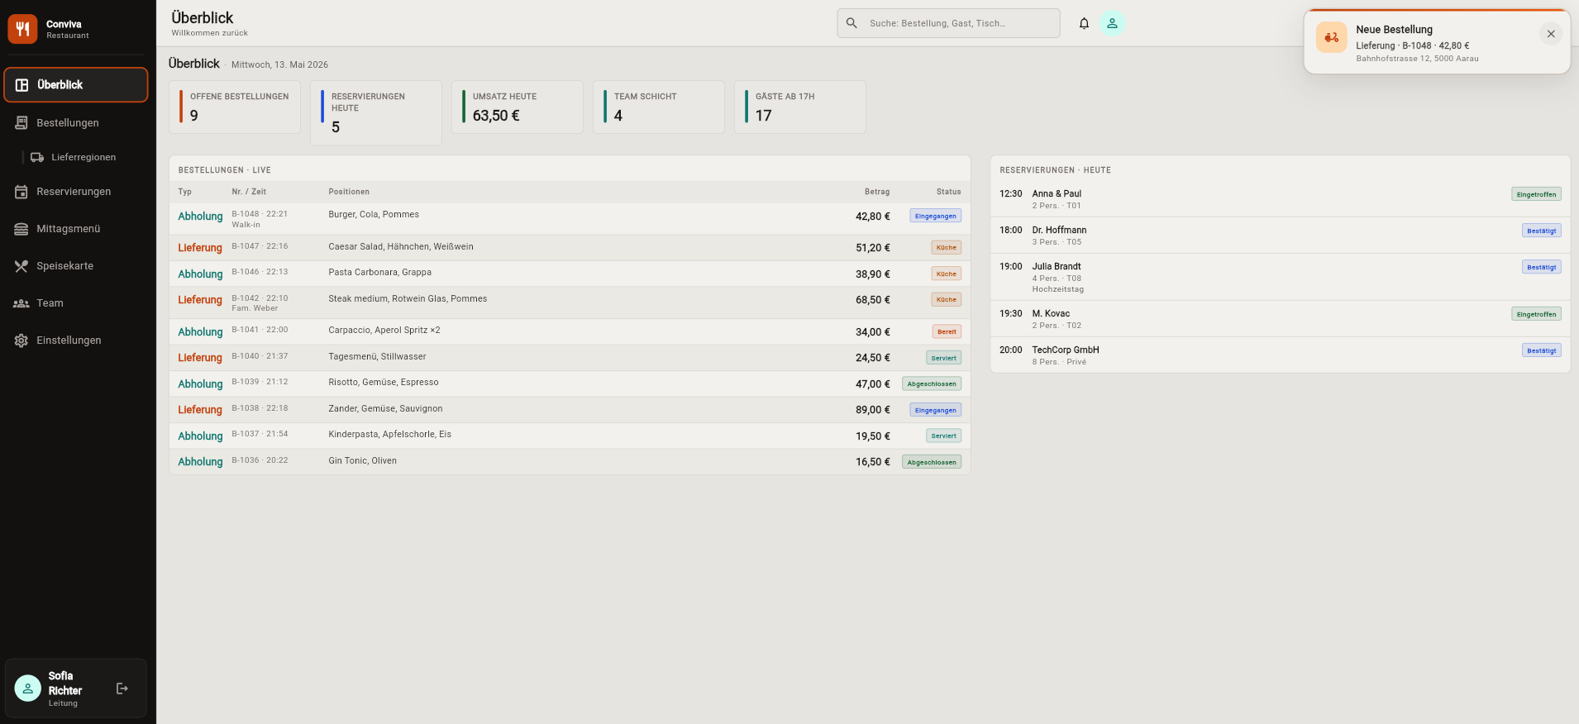1579x724 pixels.
Task: Open the reservation of M. Kovac
Action: (x=1280, y=318)
